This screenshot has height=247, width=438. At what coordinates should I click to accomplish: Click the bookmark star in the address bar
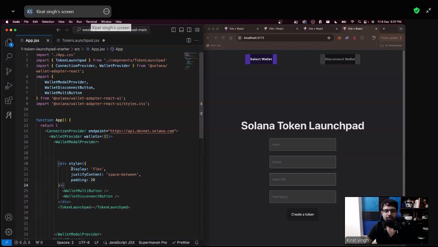[x=328, y=38]
